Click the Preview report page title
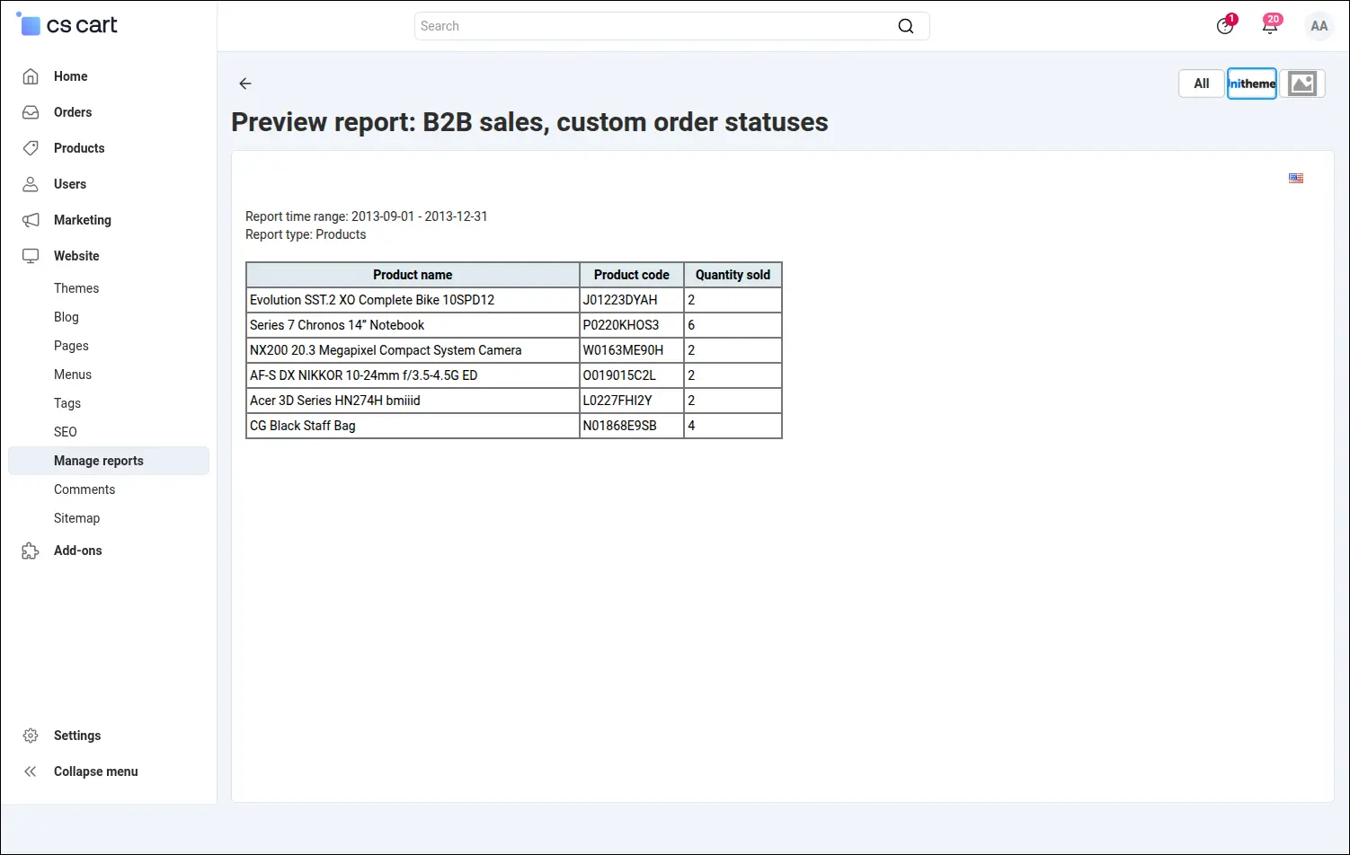 pyautogui.click(x=529, y=122)
